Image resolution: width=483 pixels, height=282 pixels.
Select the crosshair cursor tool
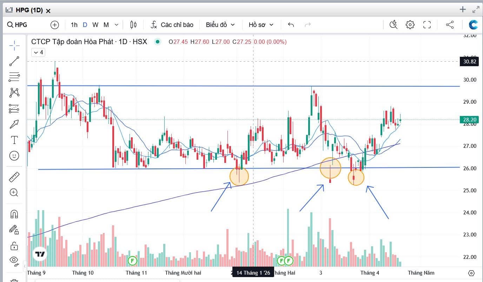coord(14,46)
